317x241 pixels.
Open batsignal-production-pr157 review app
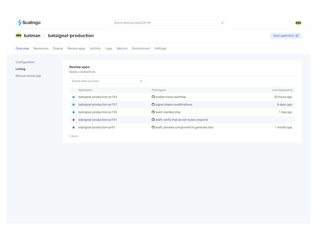pyautogui.click(x=97, y=105)
